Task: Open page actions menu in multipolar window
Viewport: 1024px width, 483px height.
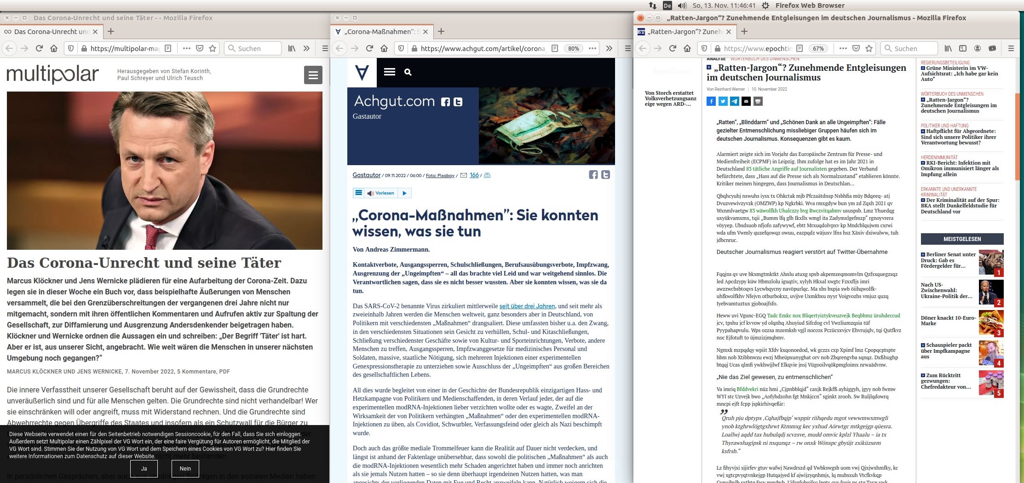Action: point(186,48)
